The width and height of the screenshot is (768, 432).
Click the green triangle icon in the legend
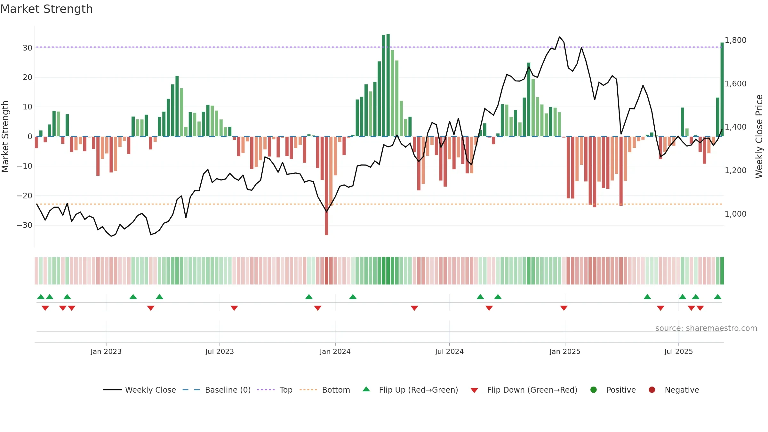coord(366,389)
